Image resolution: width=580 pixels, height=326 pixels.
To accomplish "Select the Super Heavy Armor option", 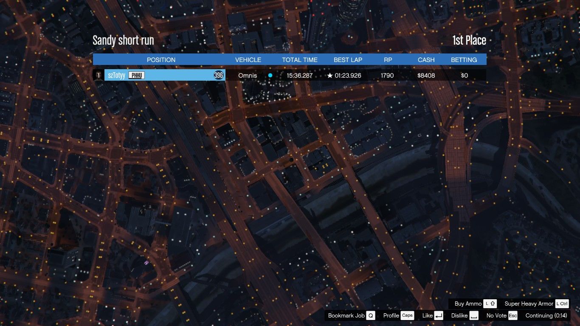I will tap(529, 304).
